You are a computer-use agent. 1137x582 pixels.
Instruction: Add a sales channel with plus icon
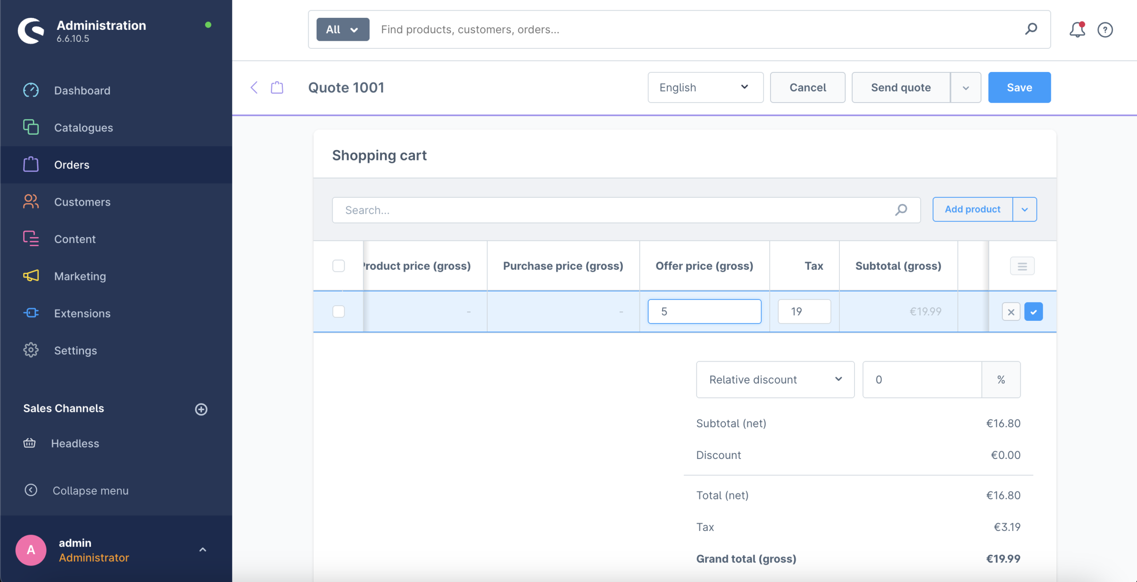[x=201, y=409]
